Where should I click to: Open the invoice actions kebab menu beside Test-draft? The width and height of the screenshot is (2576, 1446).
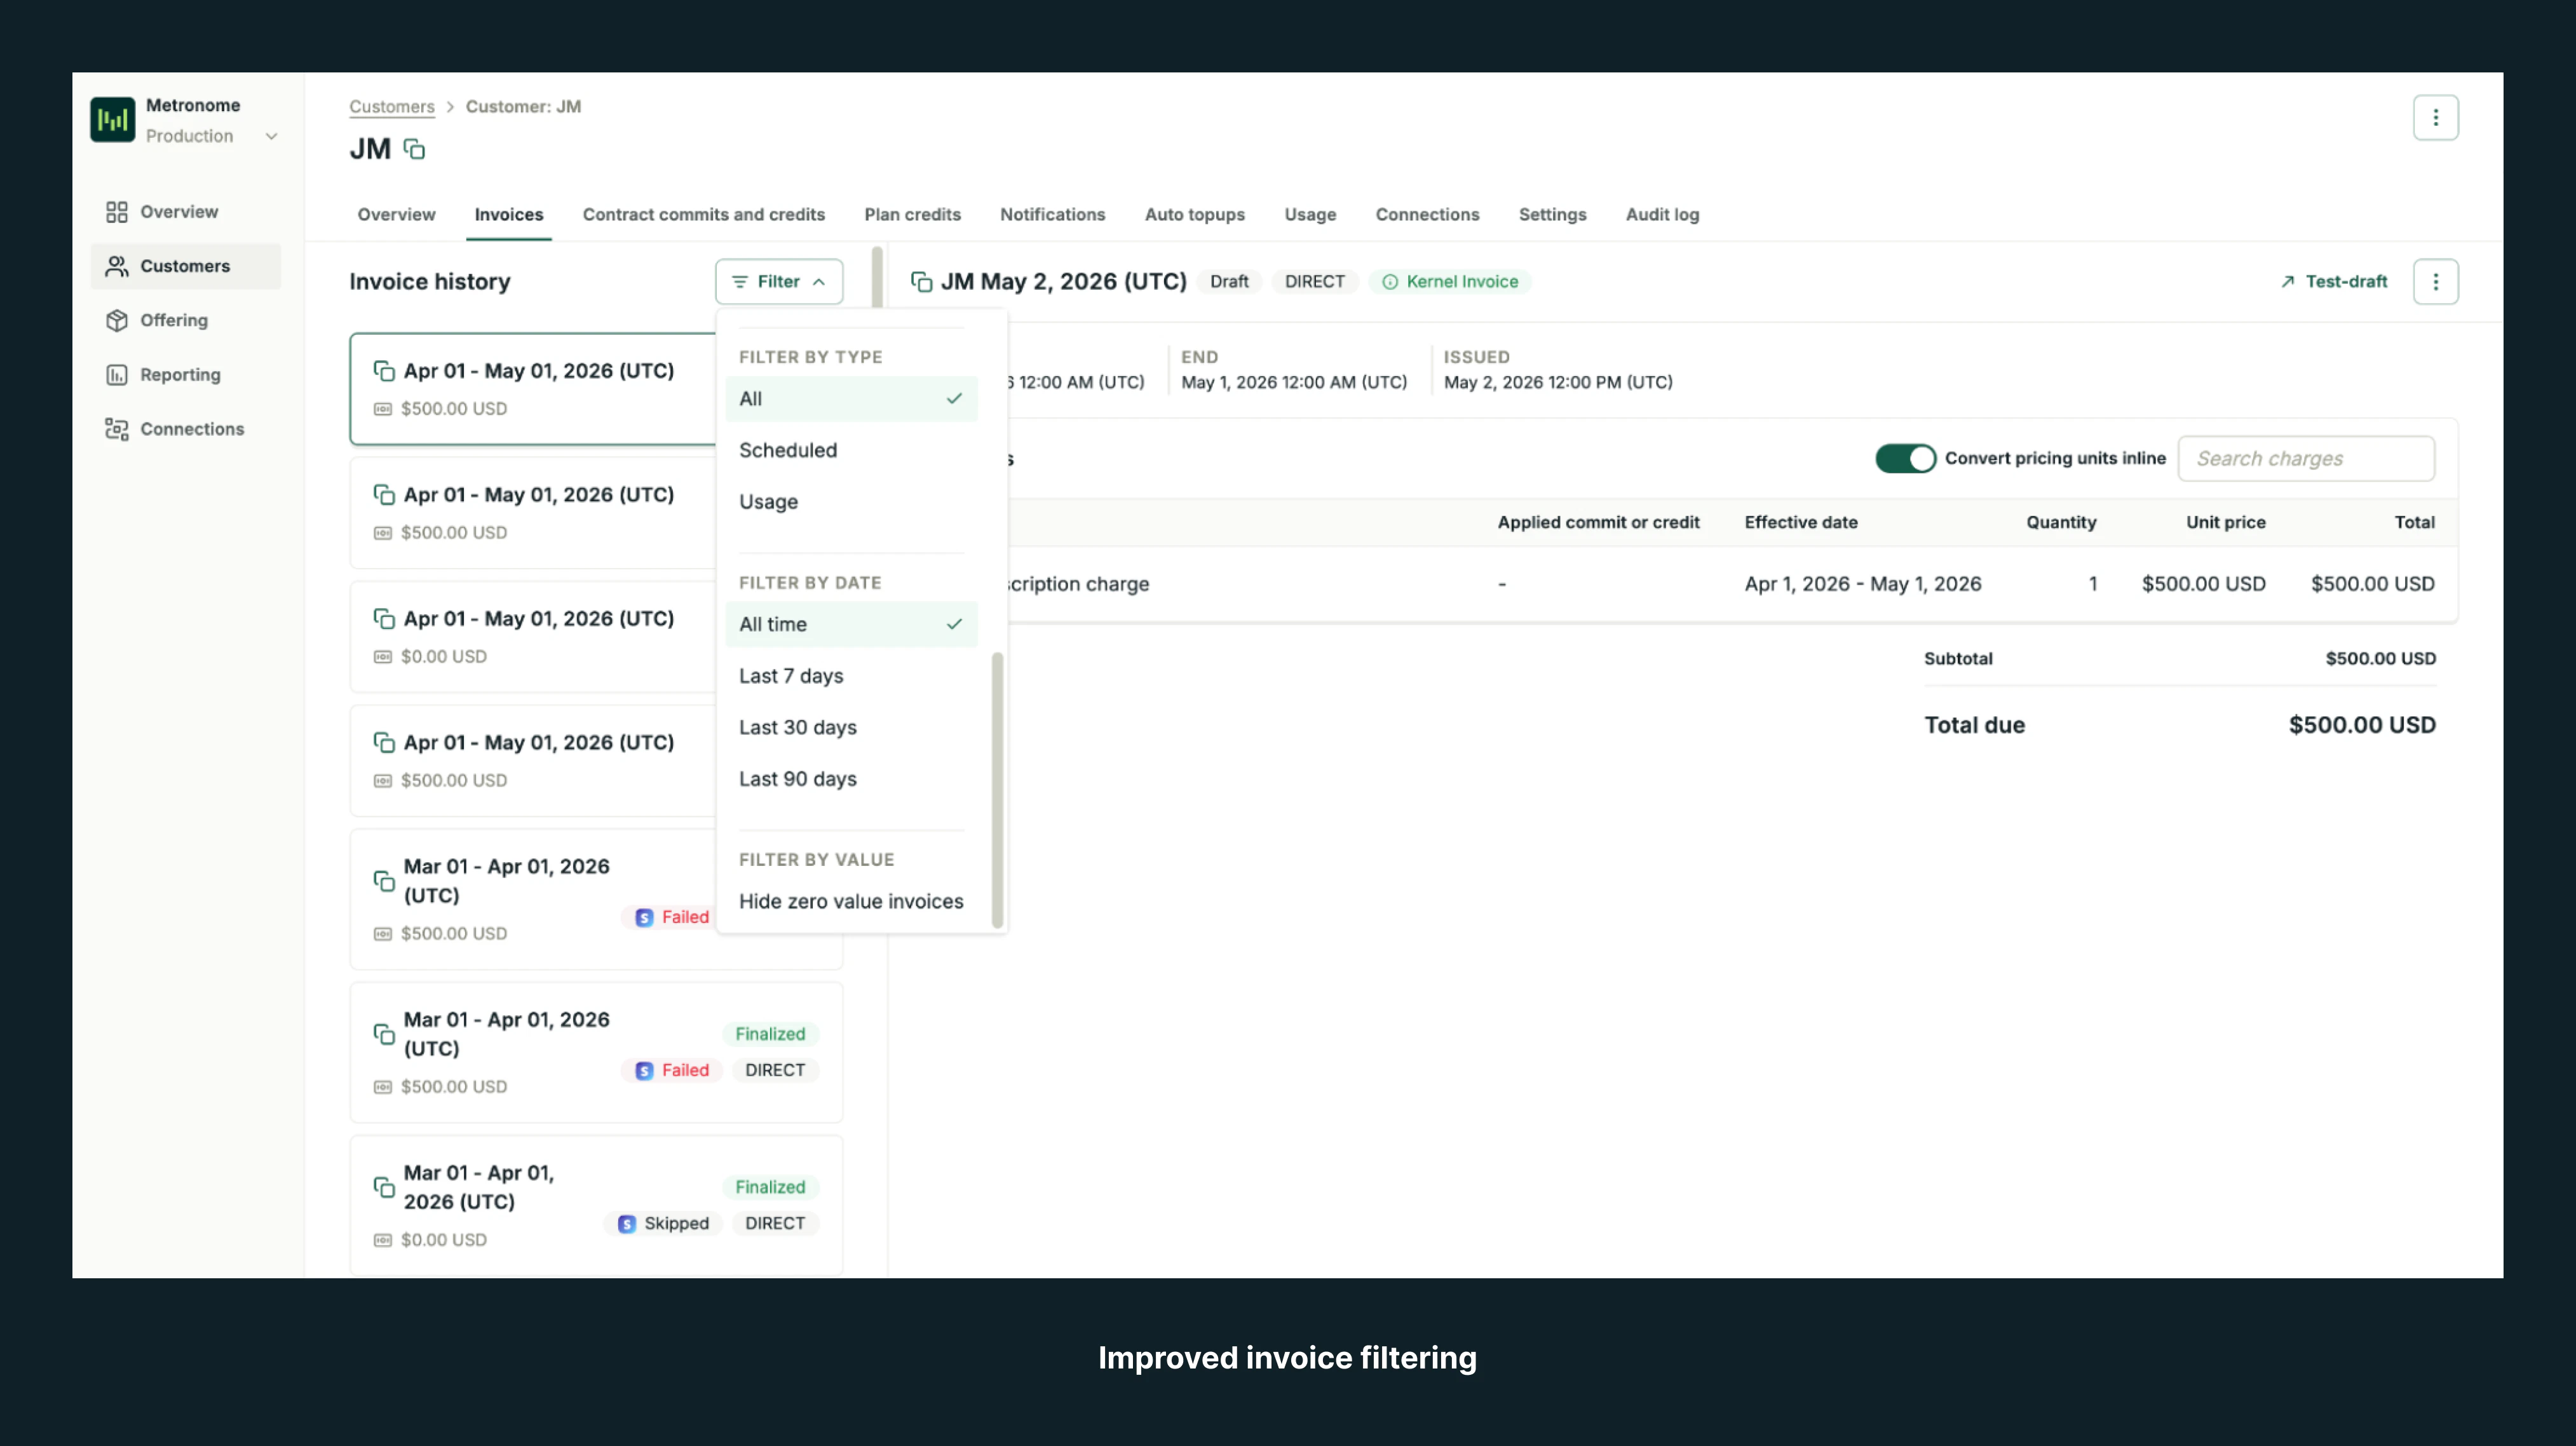click(2437, 281)
